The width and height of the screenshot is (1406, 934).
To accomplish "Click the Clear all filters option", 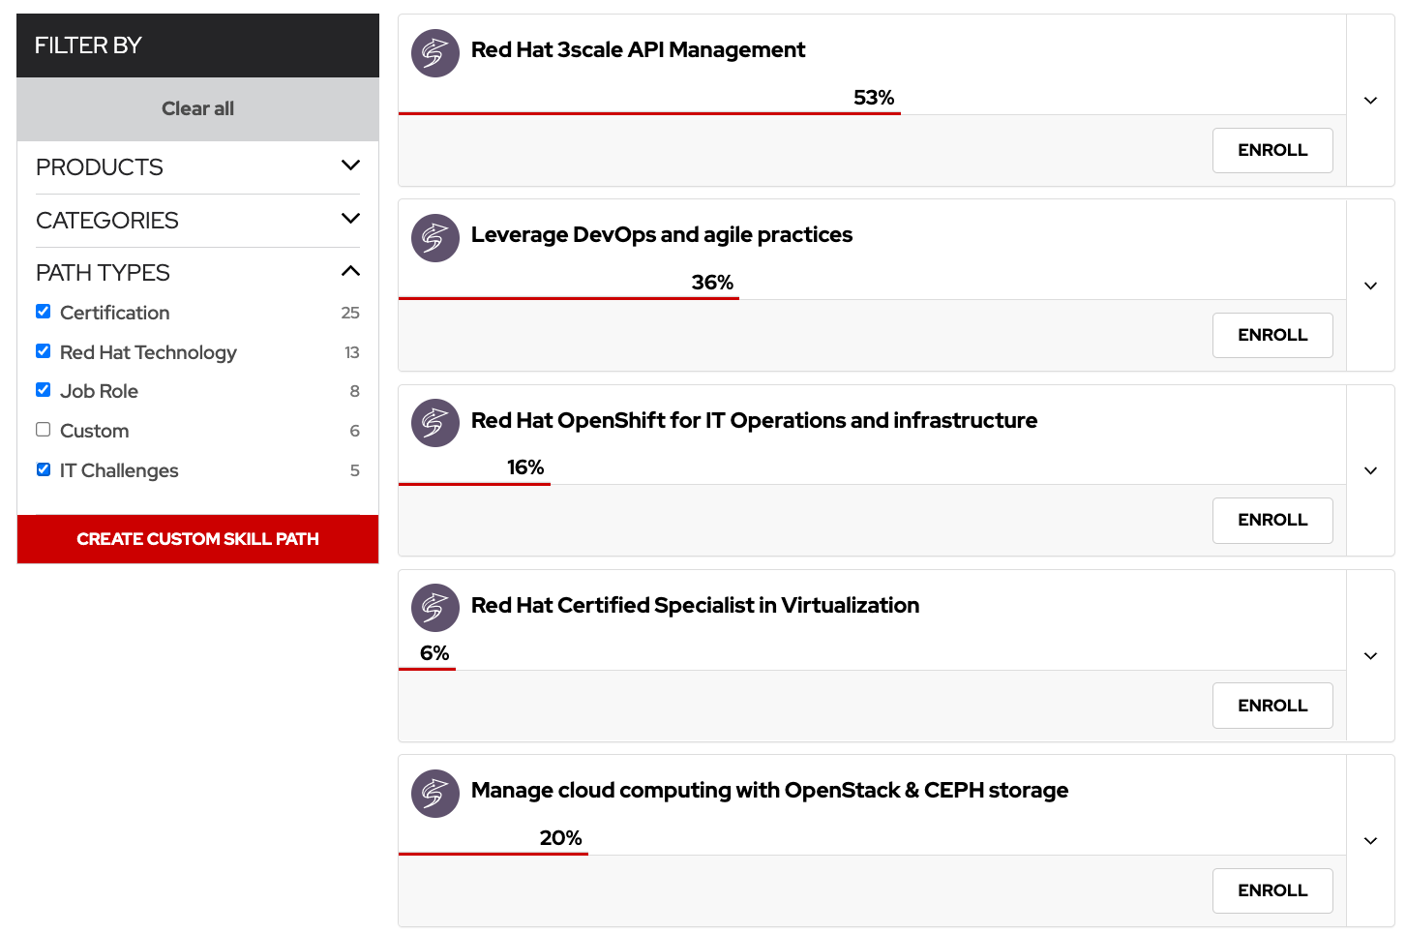I will (197, 108).
